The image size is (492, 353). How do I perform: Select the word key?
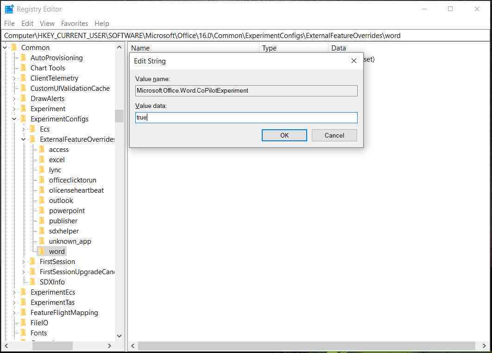57,252
